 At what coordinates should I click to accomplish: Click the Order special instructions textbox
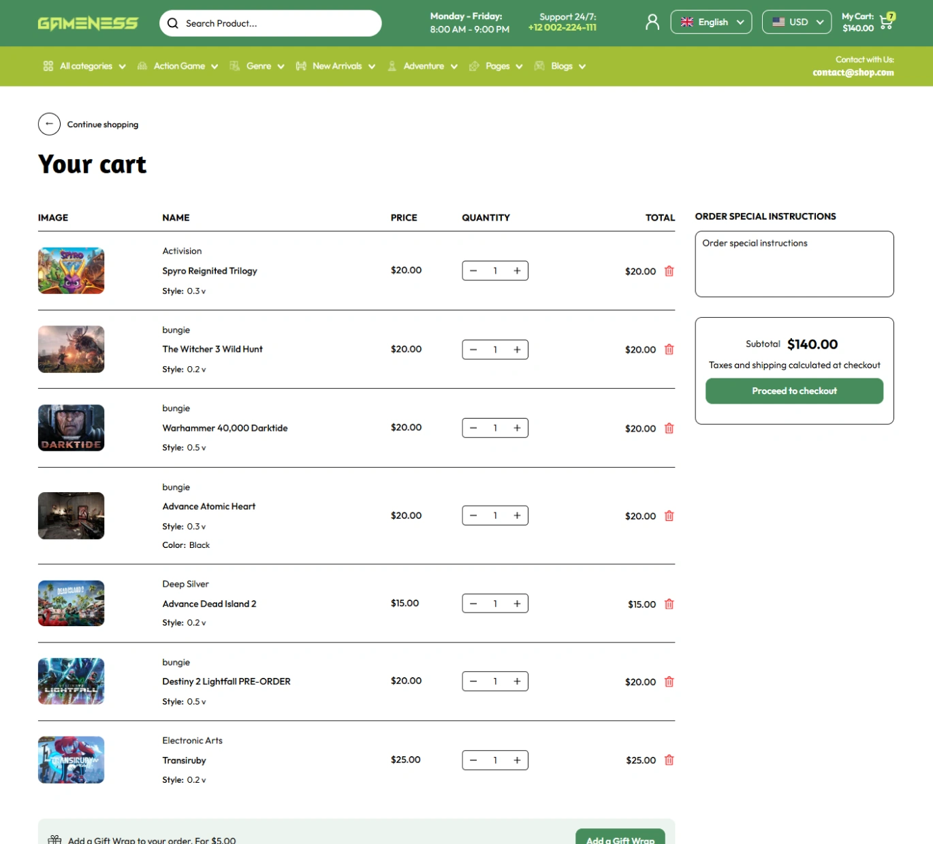click(794, 264)
